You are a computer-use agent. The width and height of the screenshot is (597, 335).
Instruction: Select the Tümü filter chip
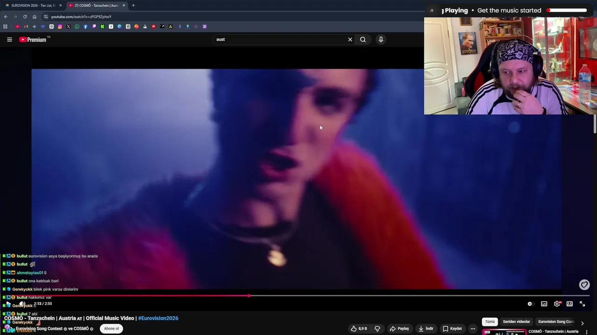click(x=490, y=322)
